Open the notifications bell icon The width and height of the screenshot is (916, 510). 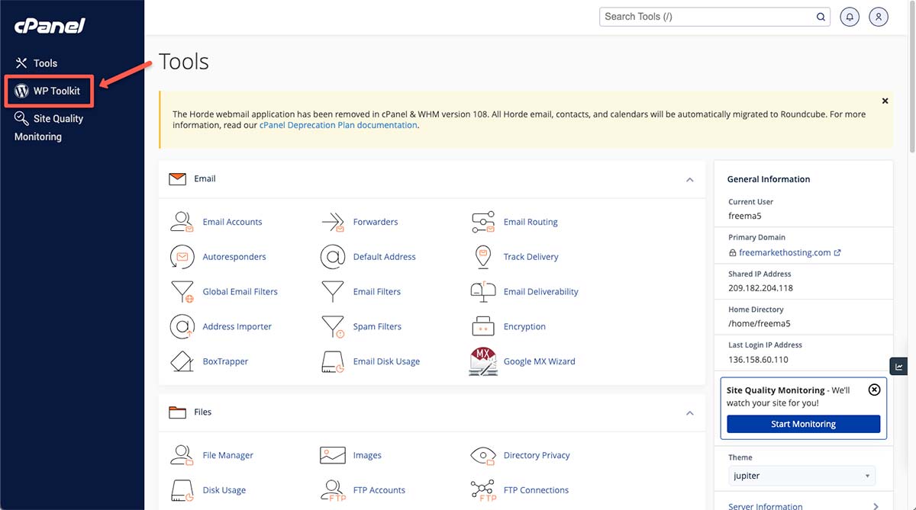pyautogui.click(x=850, y=17)
